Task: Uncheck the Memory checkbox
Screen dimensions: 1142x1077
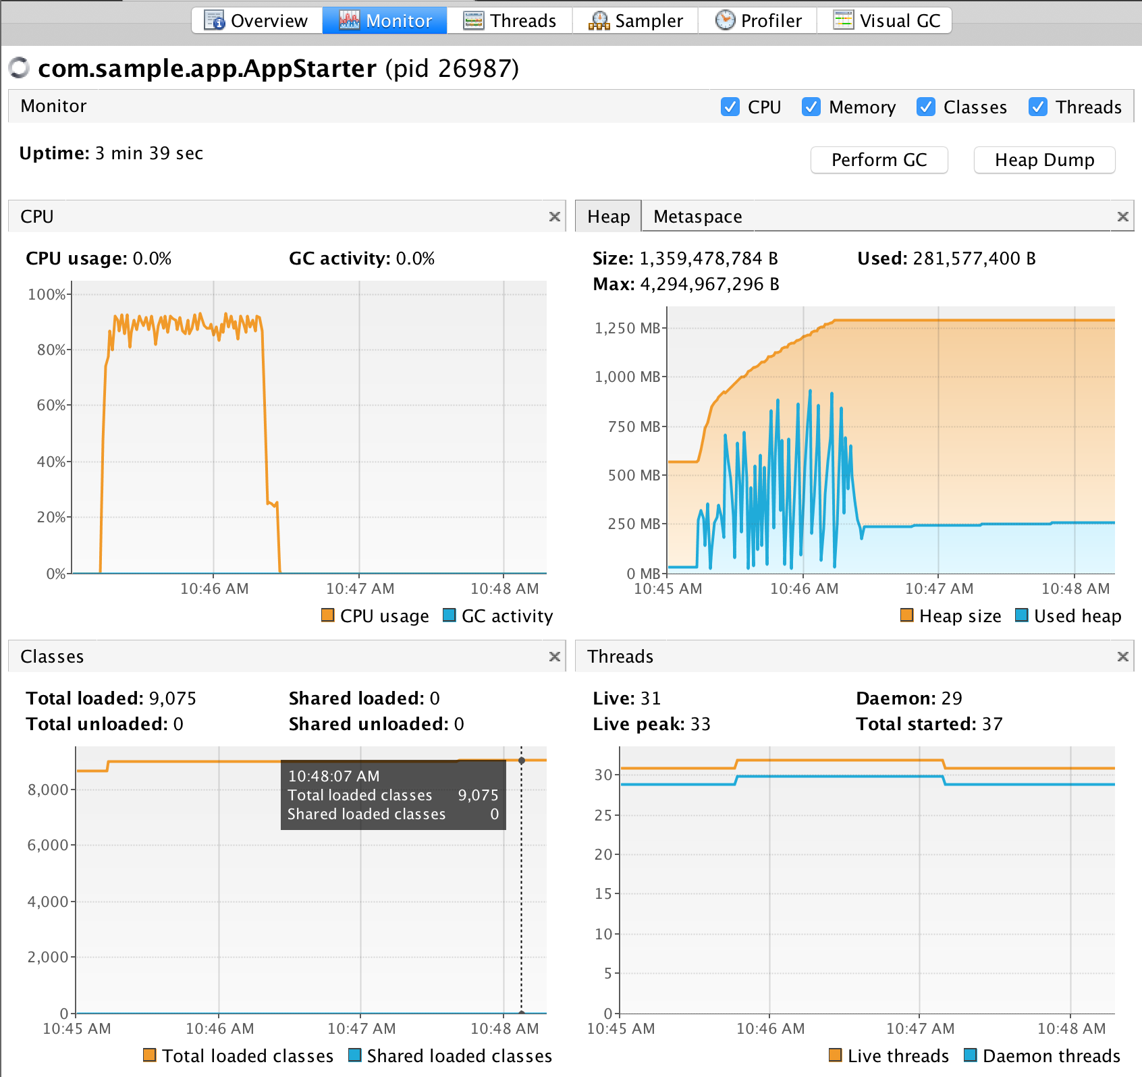Action: click(811, 107)
